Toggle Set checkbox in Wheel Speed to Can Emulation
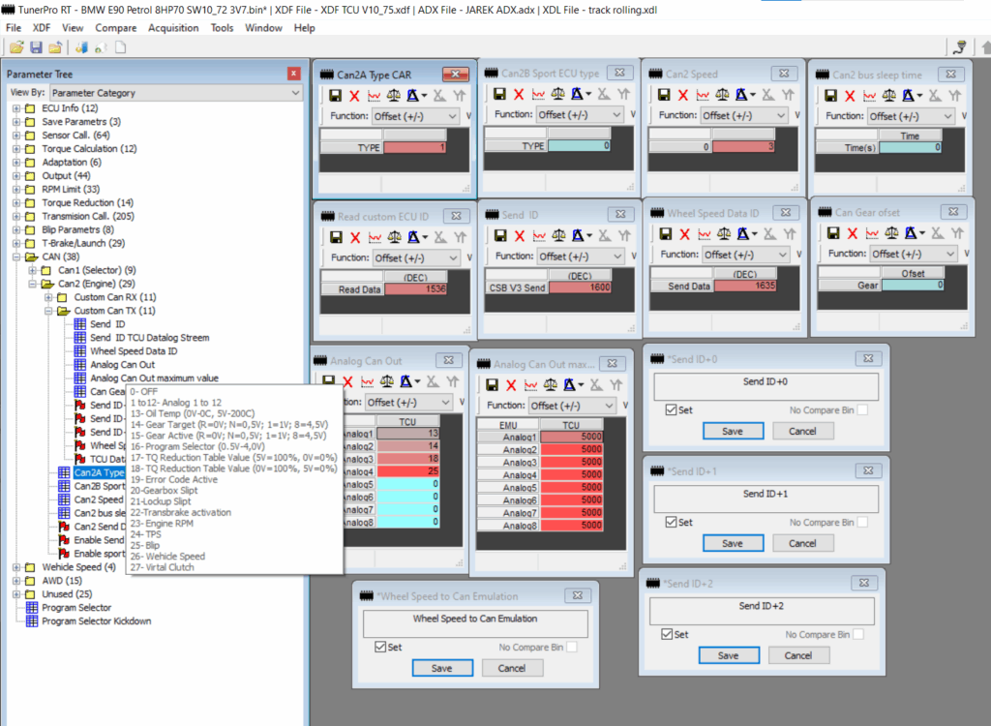This screenshot has width=991, height=726. (380, 647)
